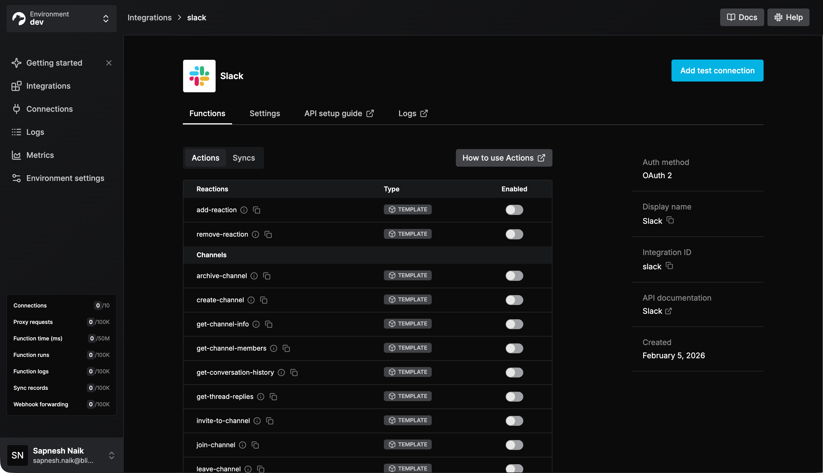Image resolution: width=823 pixels, height=473 pixels.
Task: Open Metrics from the sidebar
Action: pyautogui.click(x=40, y=155)
